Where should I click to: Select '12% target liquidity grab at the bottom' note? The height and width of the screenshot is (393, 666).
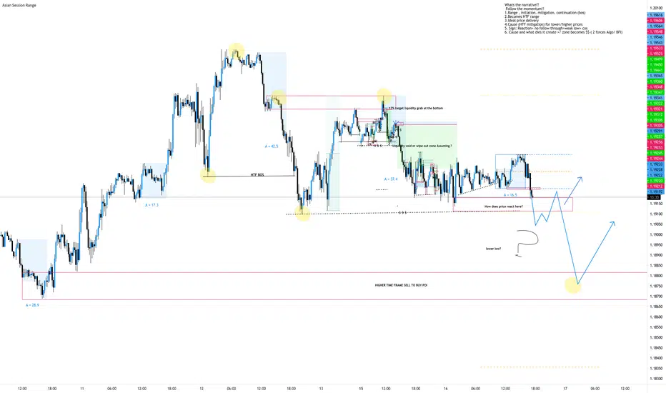click(416, 109)
